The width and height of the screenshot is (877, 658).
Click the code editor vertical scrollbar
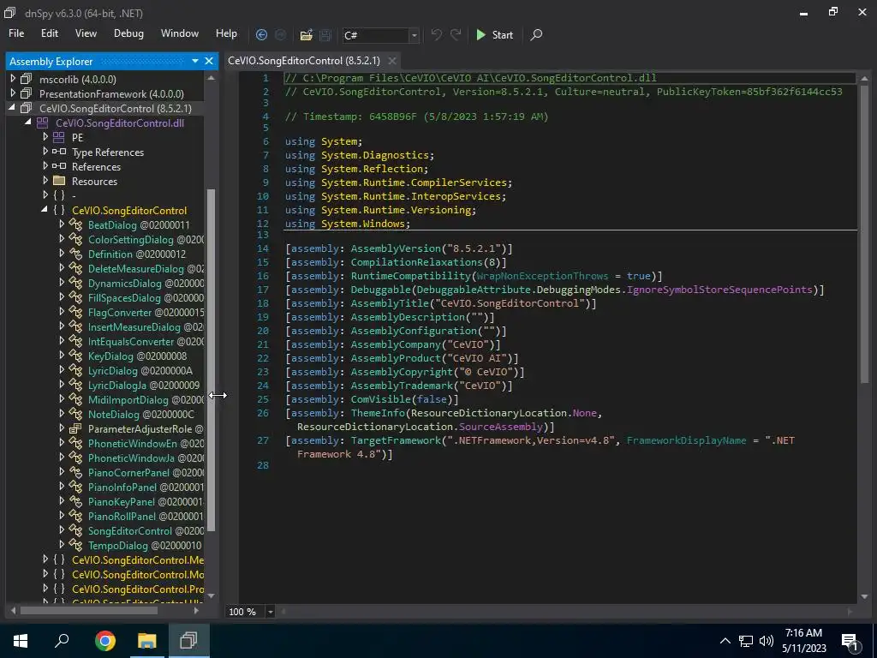coord(865,234)
